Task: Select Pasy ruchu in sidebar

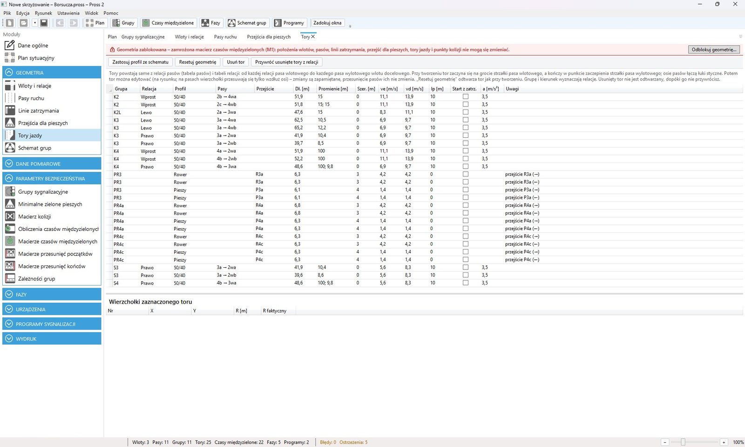Action: pyautogui.click(x=52, y=98)
